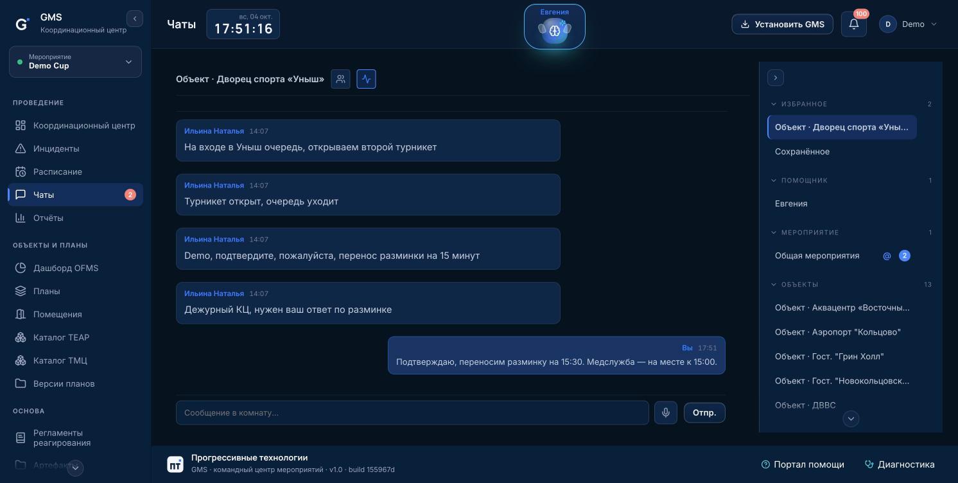The height and width of the screenshot is (483, 958).
Task: Click the GMS logo icon
Action: (x=22, y=24)
